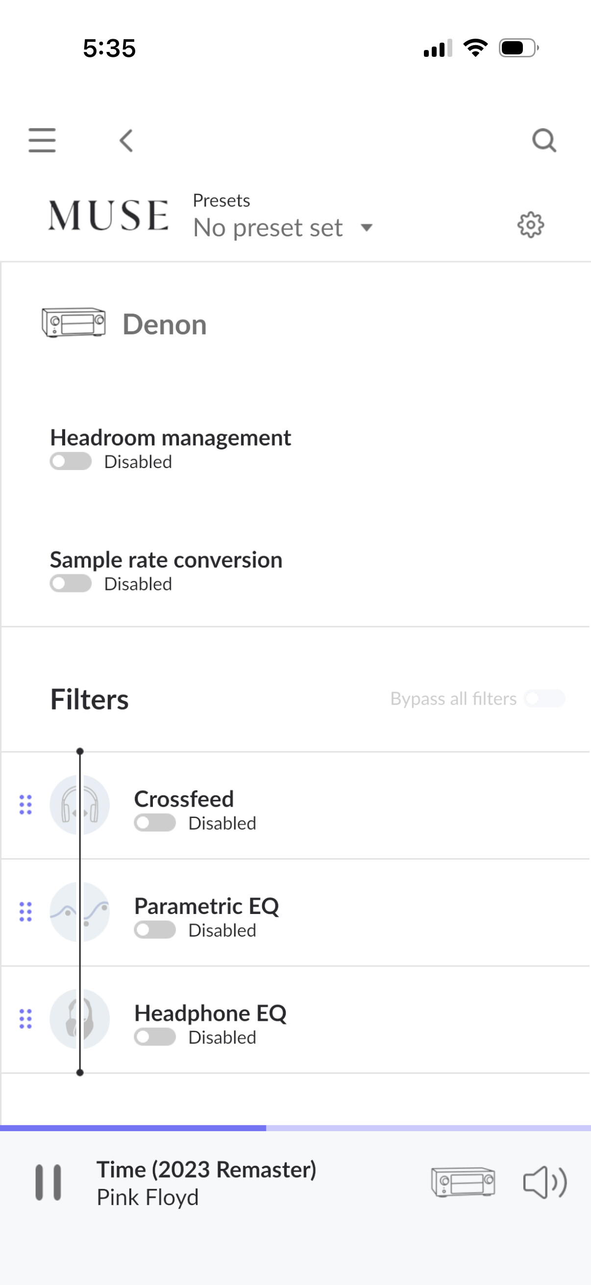Tap the Headphone EQ icon

point(79,1019)
